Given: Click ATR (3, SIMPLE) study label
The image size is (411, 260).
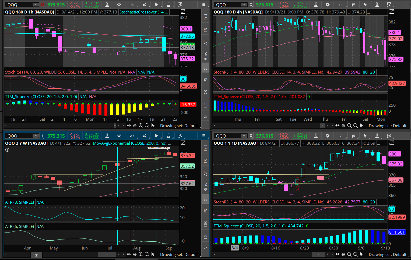Looking at the screenshot, I should 19,202.
